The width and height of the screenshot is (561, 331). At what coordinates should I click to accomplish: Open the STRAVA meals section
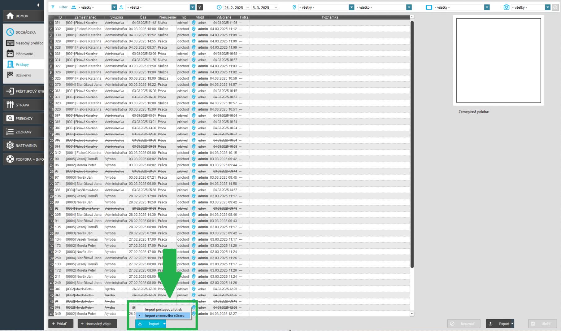coord(24,105)
